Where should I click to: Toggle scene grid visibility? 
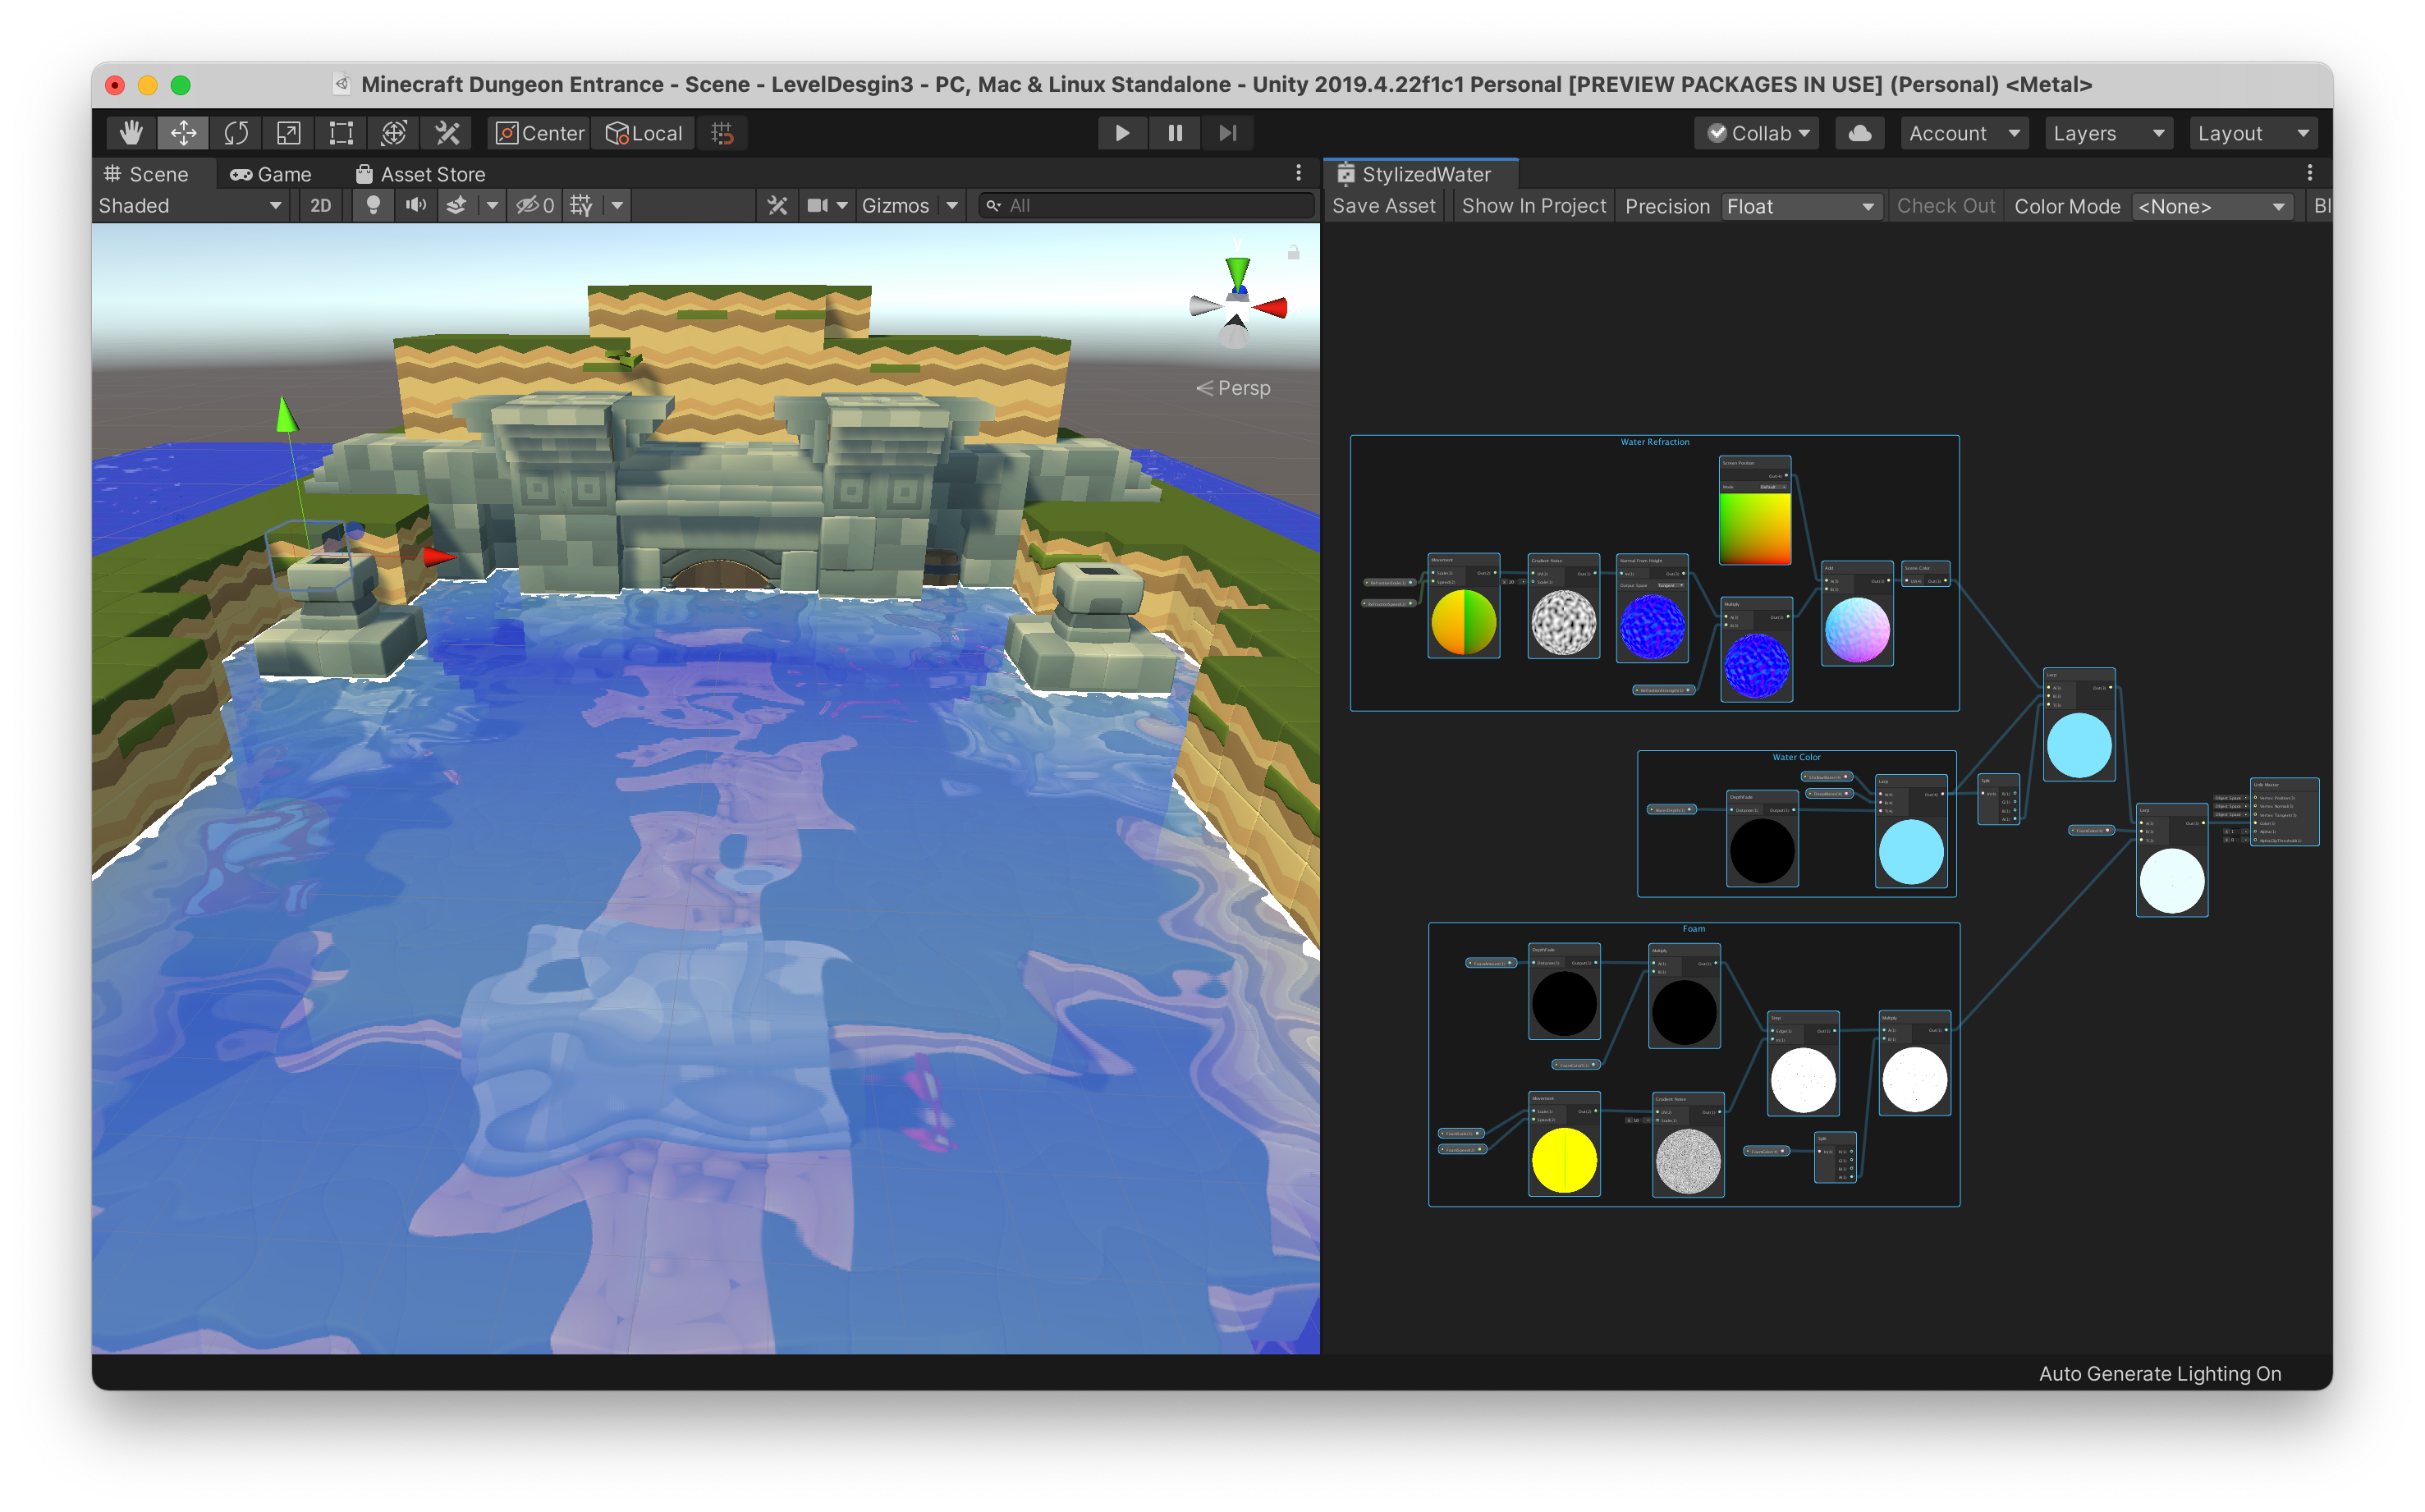(581, 205)
